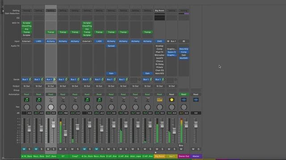Click the instrument icon on D mF...8va channel

click(111, 100)
